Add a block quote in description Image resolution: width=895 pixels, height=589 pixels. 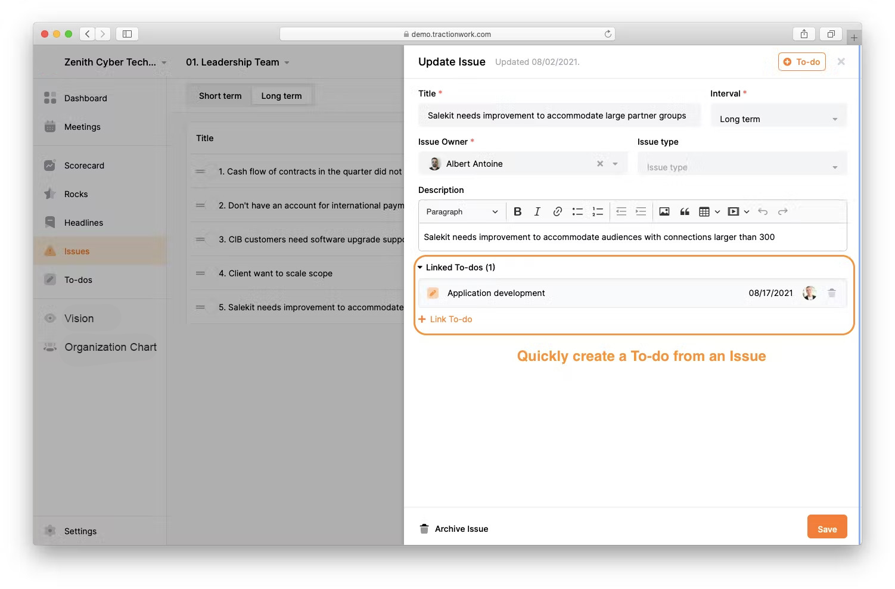pos(685,211)
